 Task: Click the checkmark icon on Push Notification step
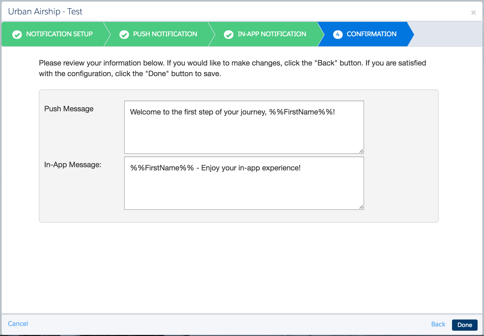coord(124,34)
